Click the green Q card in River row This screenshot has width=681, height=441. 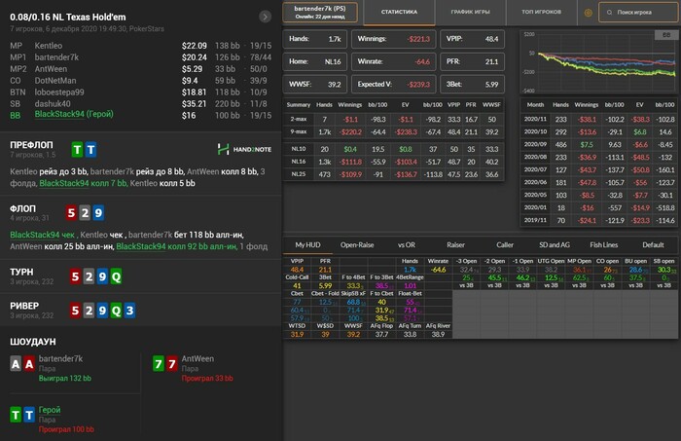coord(116,311)
